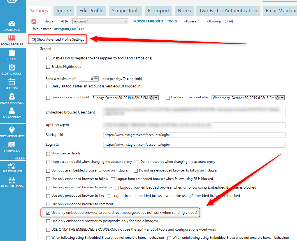
Task: Open stop account after date picker dropdown
Action: [x=282, y=98]
